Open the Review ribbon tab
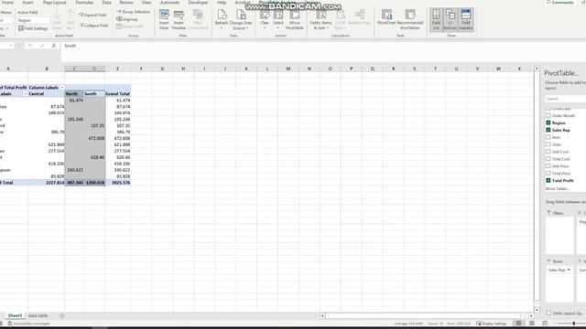Screen dimensions: 586x329 [126, 3]
